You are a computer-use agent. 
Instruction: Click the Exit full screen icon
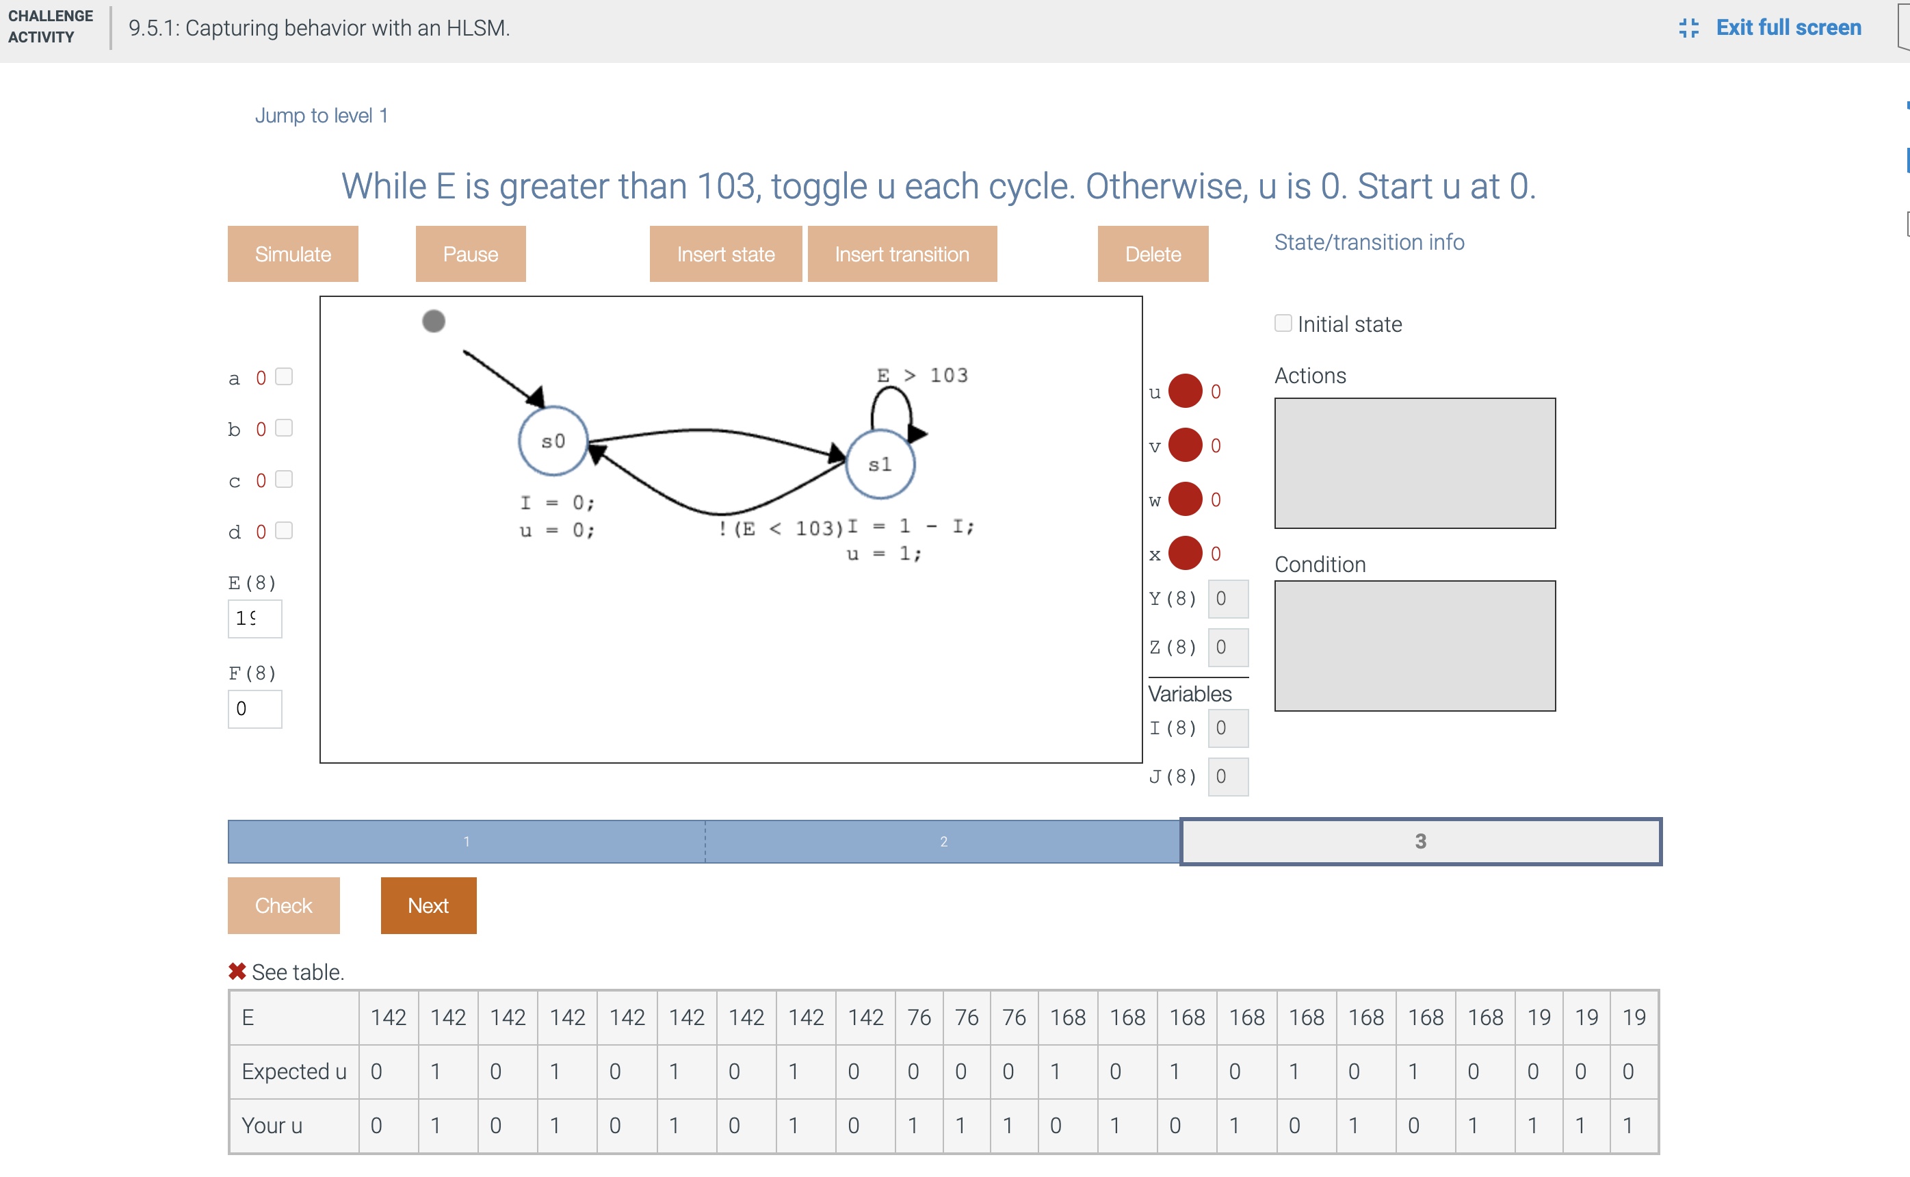(x=1688, y=28)
